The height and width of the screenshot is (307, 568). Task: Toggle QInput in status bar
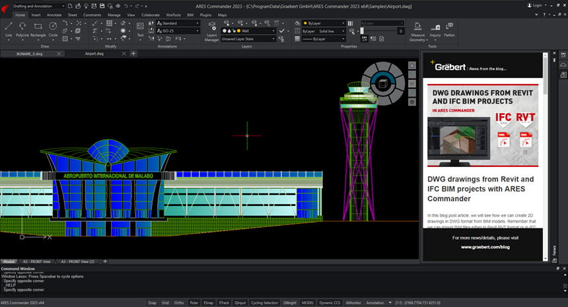point(240,302)
